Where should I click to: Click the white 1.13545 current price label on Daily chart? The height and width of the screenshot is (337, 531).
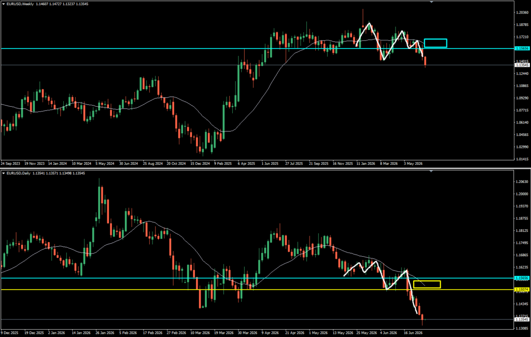[x=522, y=319]
